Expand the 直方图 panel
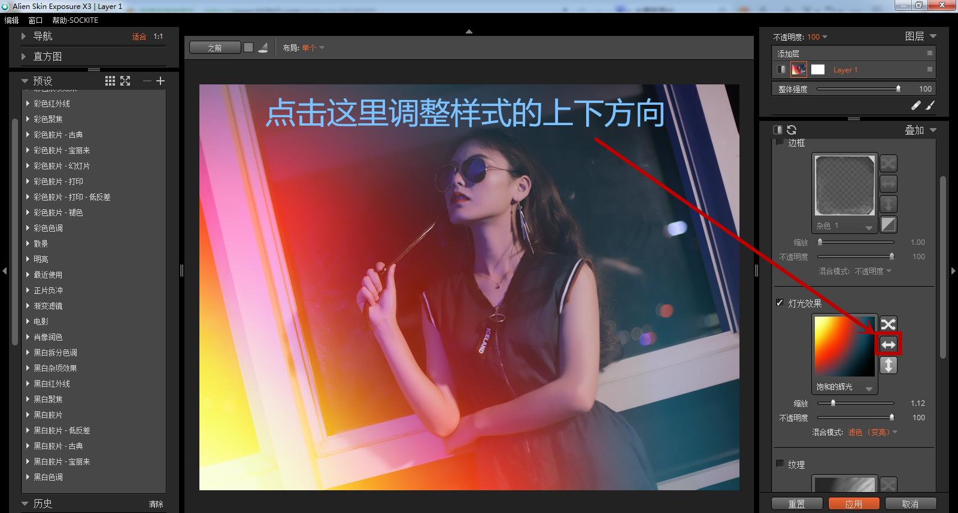Viewport: 958px width, 513px height. pyautogui.click(x=24, y=56)
